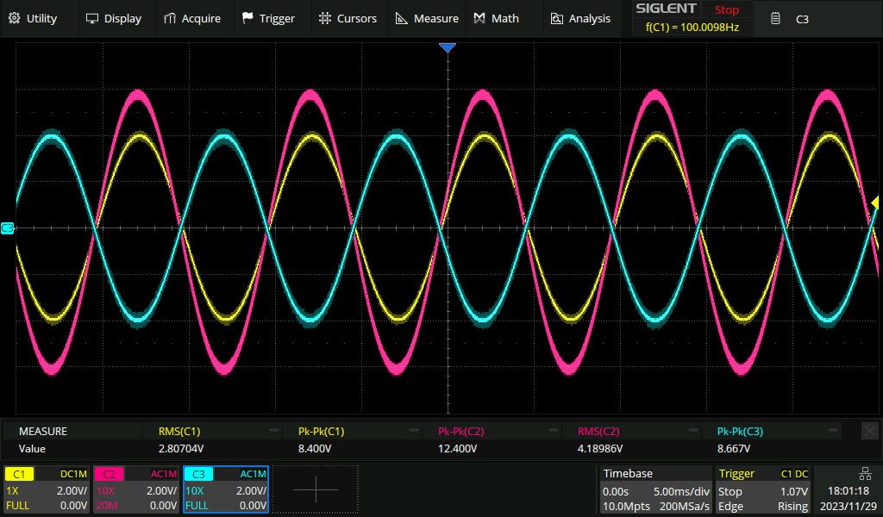Click the blue trigger position marker at top
This screenshot has height=517, width=883.
click(448, 47)
